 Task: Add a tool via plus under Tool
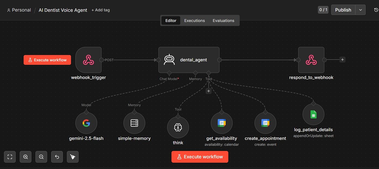click(x=208, y=91)
